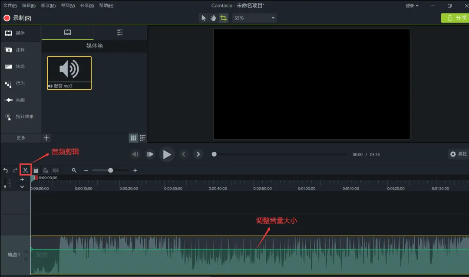Viewport: 469px width, 277px height.
Task: Click the paste icon in timeline toolbar
Action: (x=46, y=170)
